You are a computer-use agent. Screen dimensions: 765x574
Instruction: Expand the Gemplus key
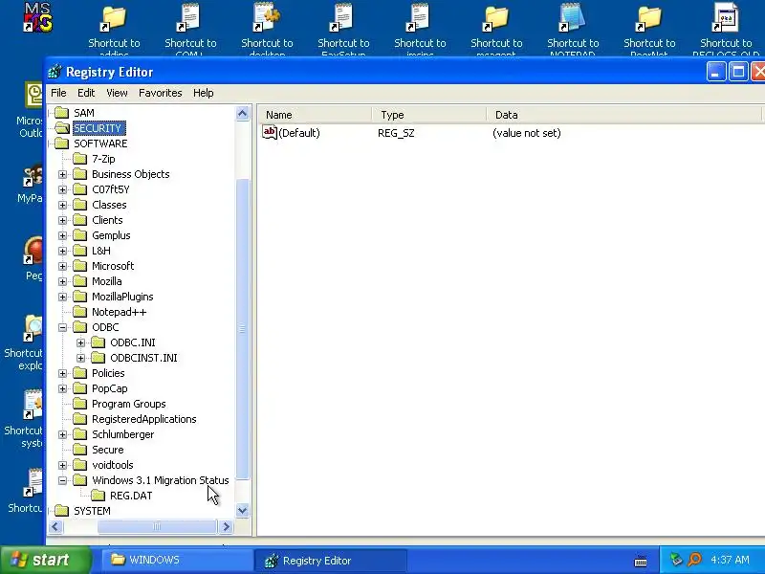(x=62, y=235)
